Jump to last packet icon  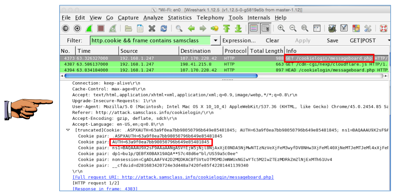tap(238, 28)
